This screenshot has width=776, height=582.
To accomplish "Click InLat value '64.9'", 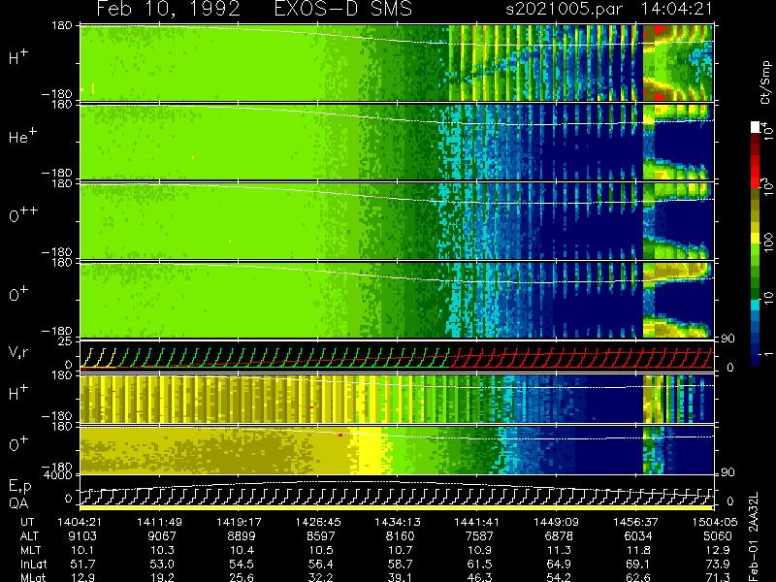I will [559, 564].
